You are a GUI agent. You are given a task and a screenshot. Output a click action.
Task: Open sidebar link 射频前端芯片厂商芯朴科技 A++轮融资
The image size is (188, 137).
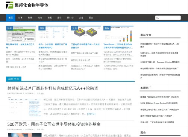(x=160, y=45)
